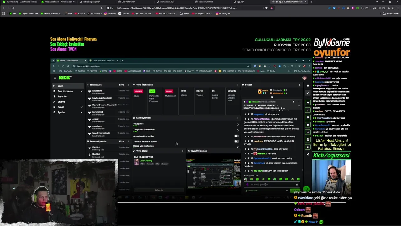Screen dimensions: 401x226
Task: Open Kanal Eylemleri three-dot menu
Action: 237,118
